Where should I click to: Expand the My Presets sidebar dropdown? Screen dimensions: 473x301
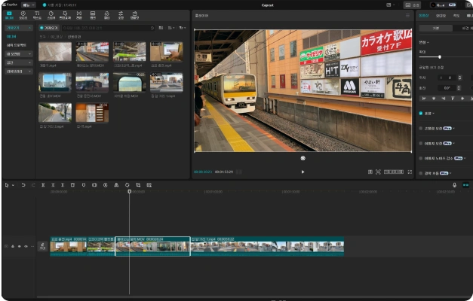coord(18,54)
